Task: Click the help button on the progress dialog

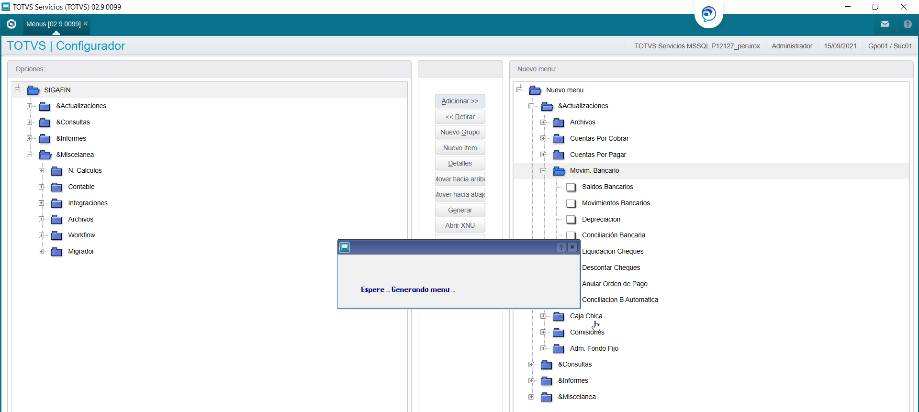Action: click(561, 247)
